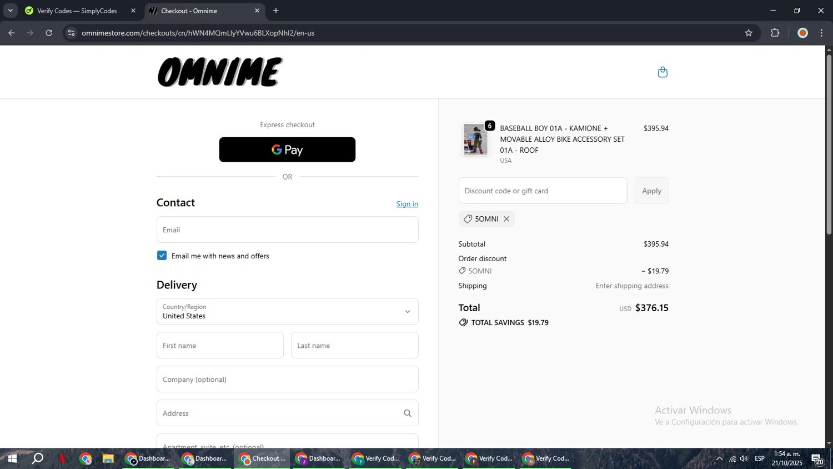The width and height of the screenshot is (833, 469).
Task: Open Windows taskbar search
Action: (x=37, y=458)
